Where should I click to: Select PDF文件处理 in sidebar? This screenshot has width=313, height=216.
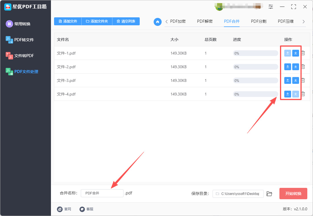22,72
